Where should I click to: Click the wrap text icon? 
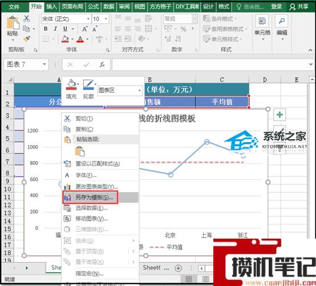click(x=148, y=19)
